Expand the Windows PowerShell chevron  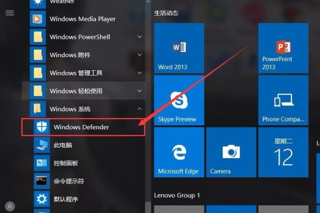140,37
